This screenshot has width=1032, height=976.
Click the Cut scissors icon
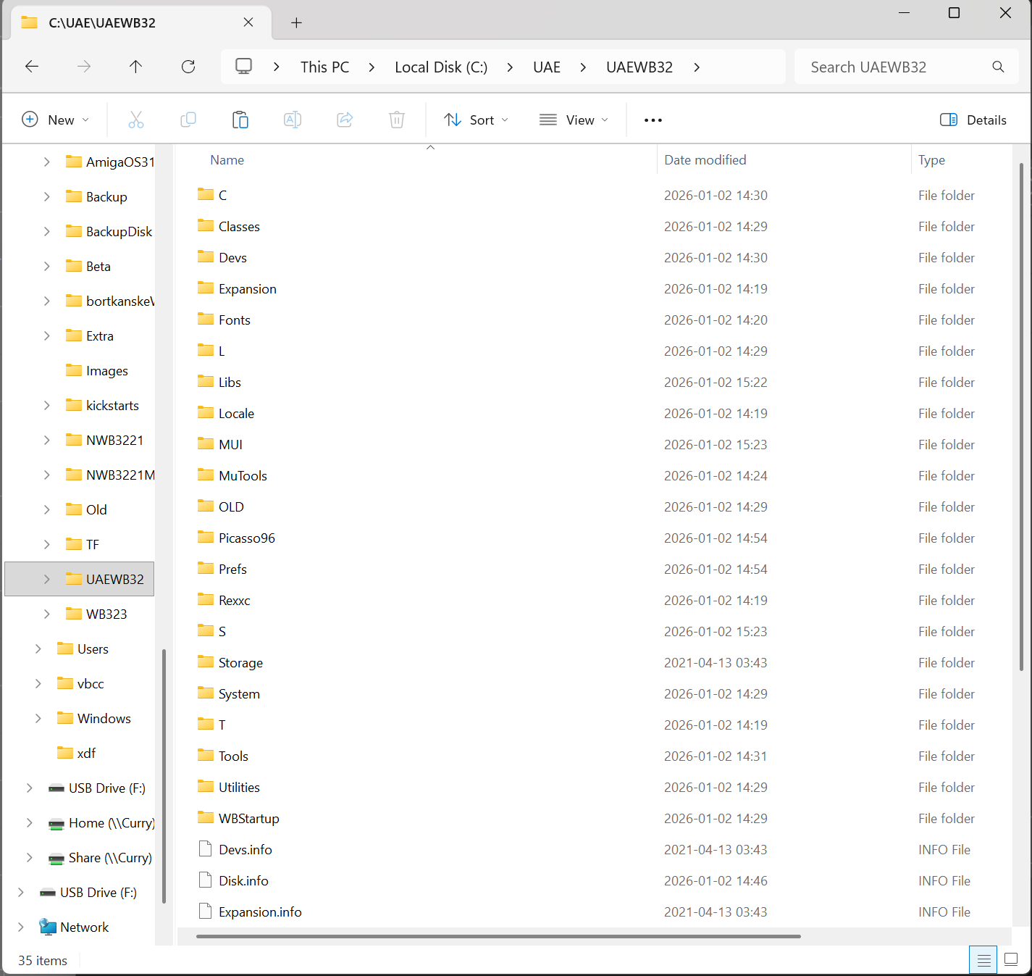tap(135, 120)
